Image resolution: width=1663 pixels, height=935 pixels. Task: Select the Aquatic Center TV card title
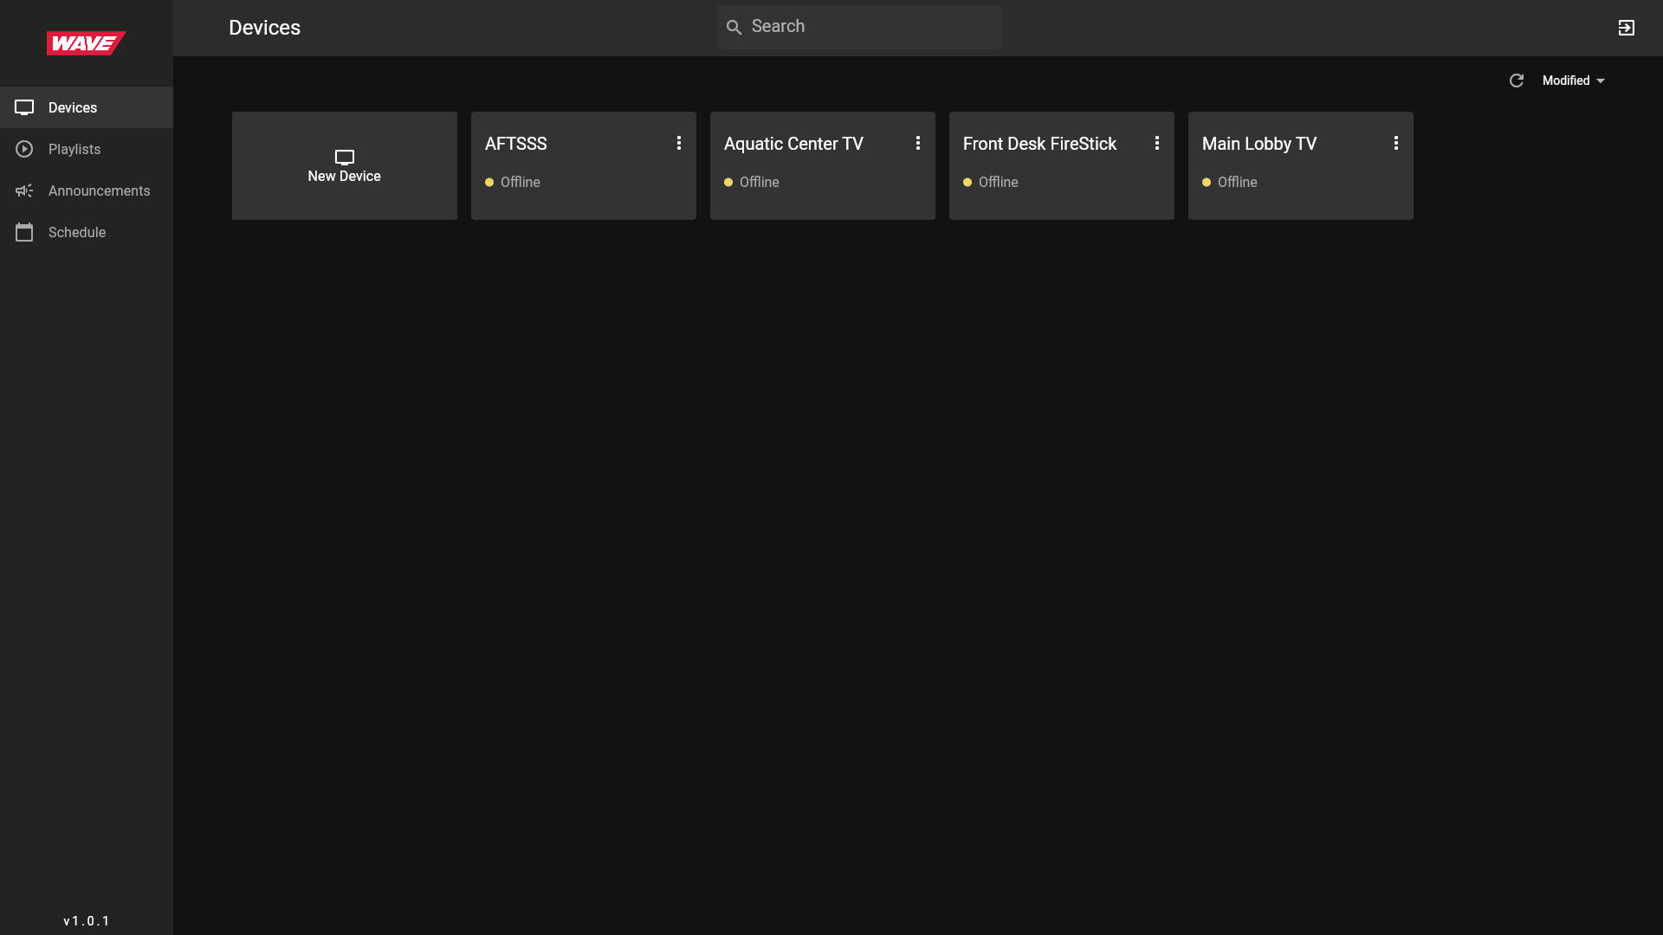793,144
